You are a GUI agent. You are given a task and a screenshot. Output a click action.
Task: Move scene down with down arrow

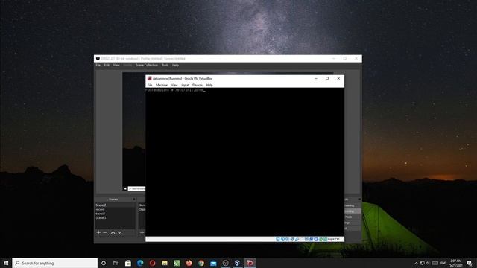pos(119,232)
